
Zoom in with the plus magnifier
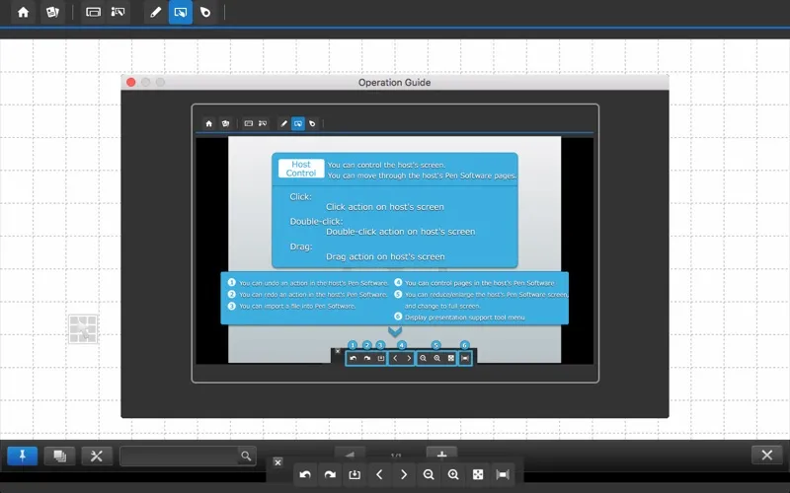[x=453, y=475]
